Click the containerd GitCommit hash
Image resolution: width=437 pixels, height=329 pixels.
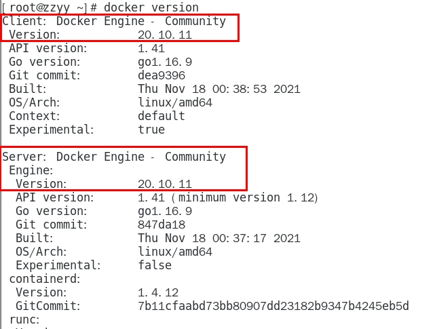(273, 306)
